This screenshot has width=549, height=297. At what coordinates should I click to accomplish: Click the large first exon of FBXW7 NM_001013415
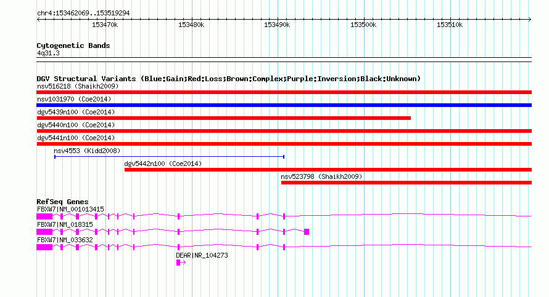click(x=44, y=216)
